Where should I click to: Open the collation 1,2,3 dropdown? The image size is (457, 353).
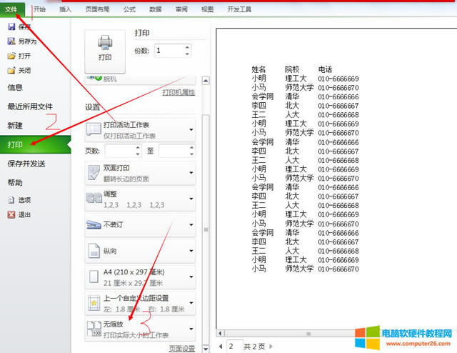point(191,199)
